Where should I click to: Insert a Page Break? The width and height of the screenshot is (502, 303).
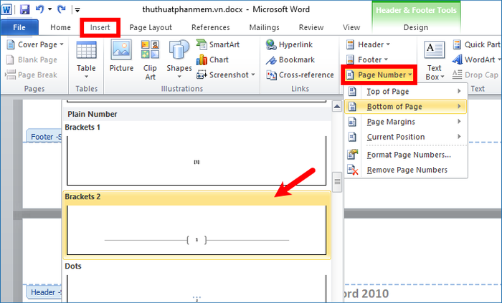[x=32, y=74]
